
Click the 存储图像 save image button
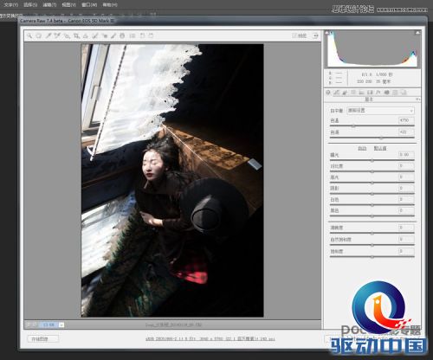coord(42,339)
